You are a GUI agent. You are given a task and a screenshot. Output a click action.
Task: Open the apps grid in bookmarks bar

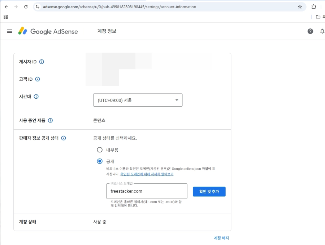[x=6, y=17]
